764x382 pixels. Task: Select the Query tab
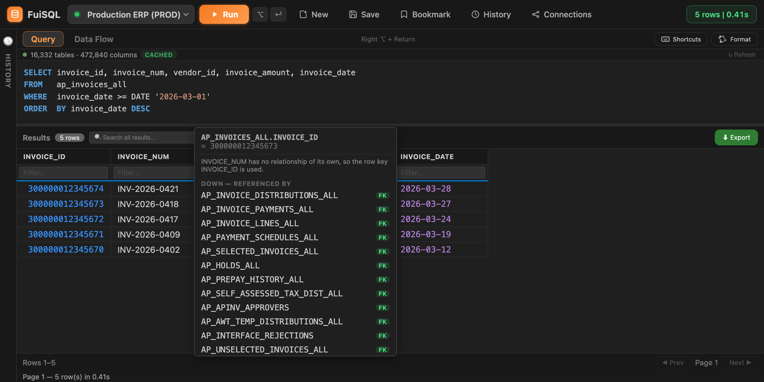(x=43, y=39)
